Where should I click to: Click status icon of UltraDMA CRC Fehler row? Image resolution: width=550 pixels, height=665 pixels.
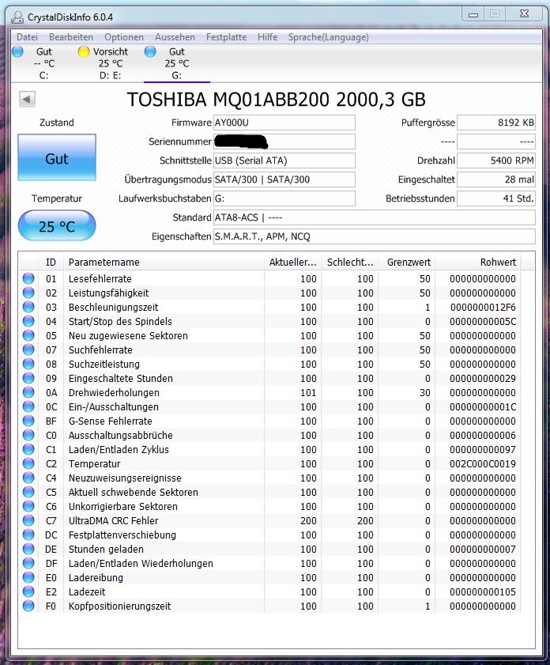[28, 520]
